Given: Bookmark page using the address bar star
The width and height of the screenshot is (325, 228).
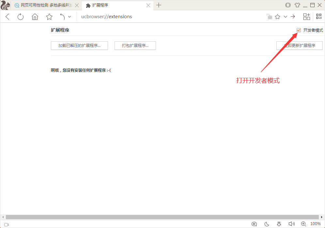Looking at the screenshot, I should coord(277,17).
